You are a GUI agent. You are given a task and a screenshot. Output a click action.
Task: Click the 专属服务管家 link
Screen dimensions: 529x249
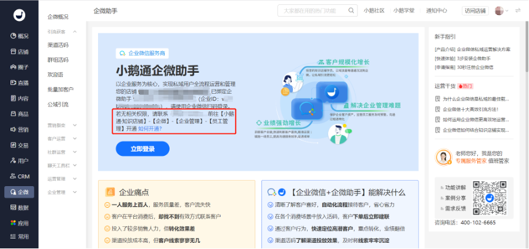click(x=471, y=161)
